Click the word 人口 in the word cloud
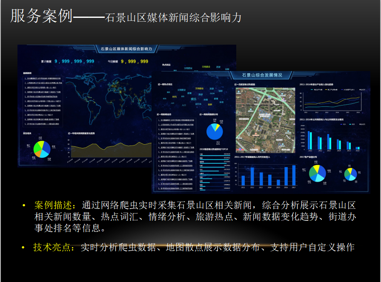 pos(184,105)
